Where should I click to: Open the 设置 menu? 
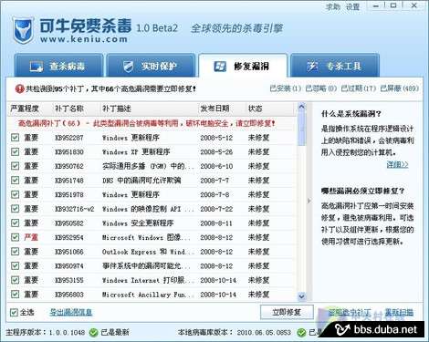352,6
